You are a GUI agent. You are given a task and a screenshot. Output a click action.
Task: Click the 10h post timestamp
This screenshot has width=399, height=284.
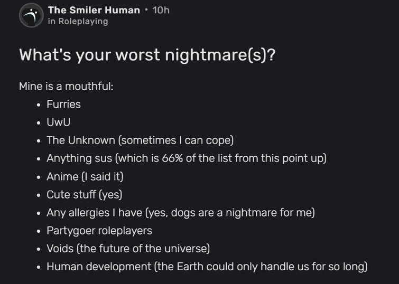[x=161, y=10]
